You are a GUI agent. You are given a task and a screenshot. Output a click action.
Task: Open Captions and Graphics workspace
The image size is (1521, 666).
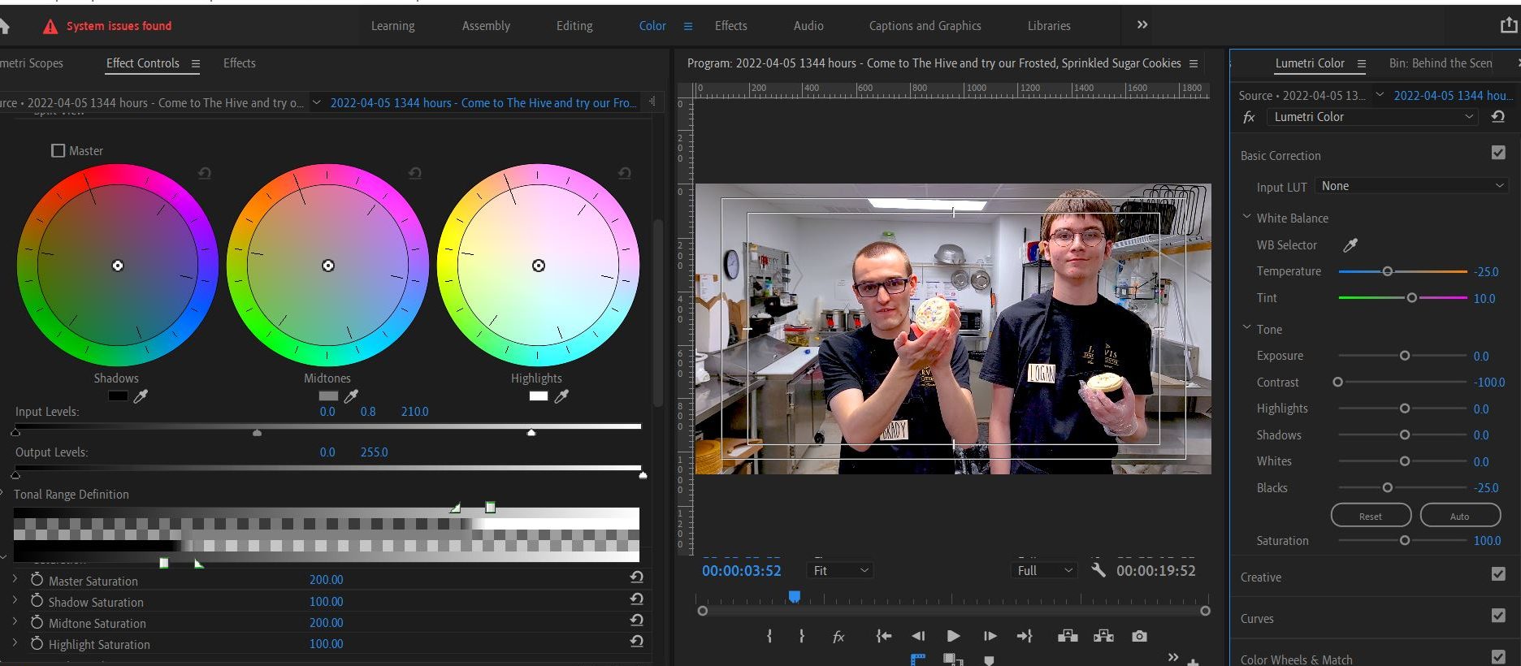tap(925, 26)
